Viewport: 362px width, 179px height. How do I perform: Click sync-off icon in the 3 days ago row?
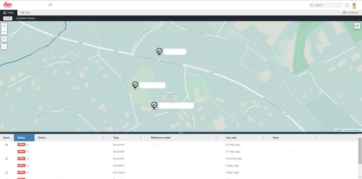28,172
